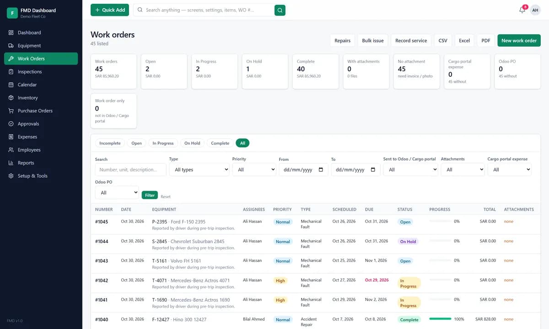This screenshot has height=329, width=549.
Task: Click the Employees people icon
Action: click(11, 150)
